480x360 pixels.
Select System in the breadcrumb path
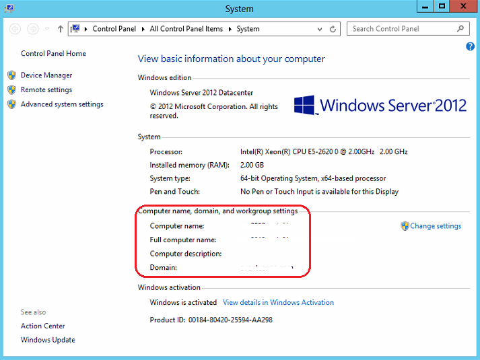248,29
